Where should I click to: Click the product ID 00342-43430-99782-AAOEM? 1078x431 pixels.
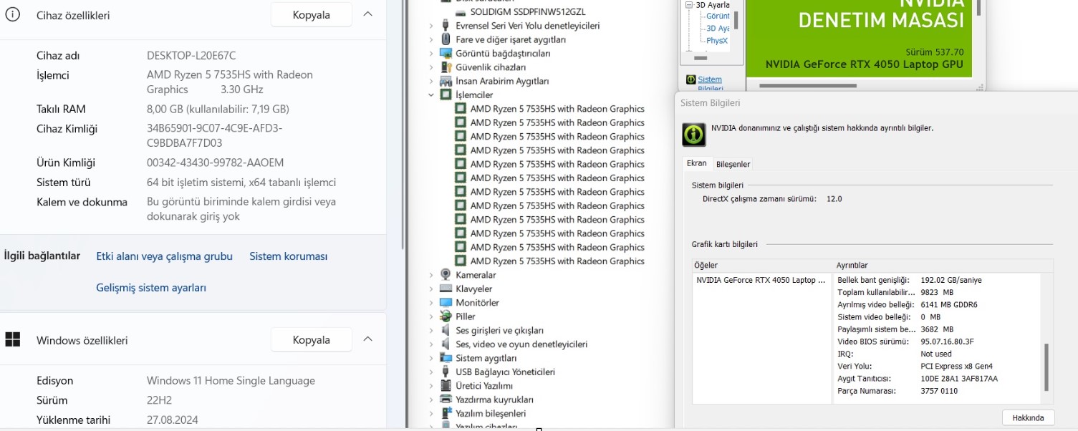pyautogui.click(x=215, y=163)
